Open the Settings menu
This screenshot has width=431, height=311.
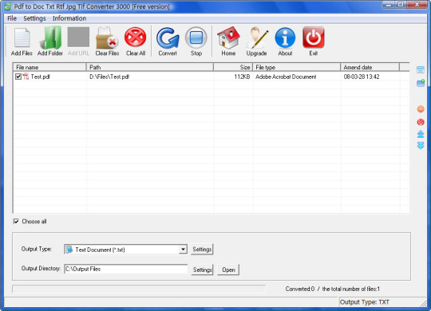tap(34, 18)
